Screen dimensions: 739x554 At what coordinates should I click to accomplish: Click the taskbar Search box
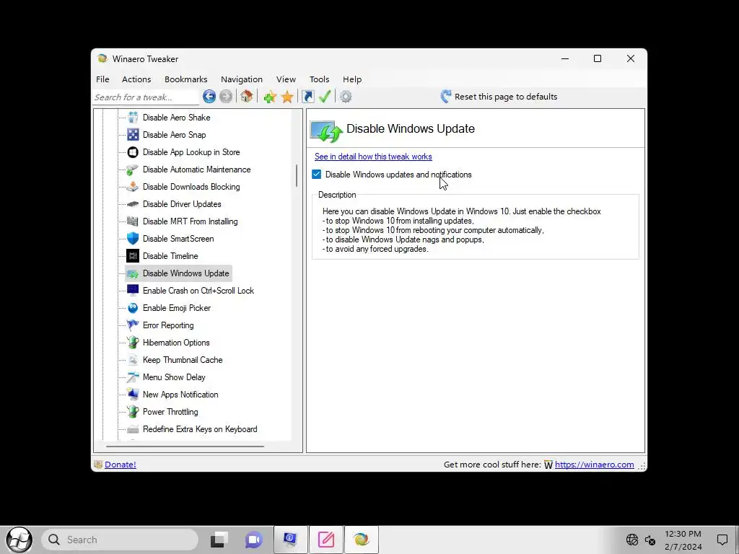click(120, 540)
